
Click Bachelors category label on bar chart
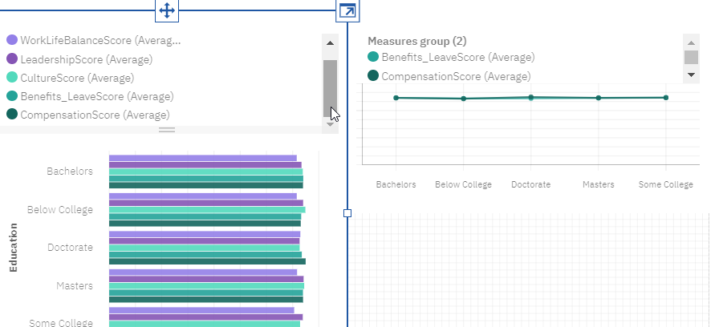[x=70, y=171]
